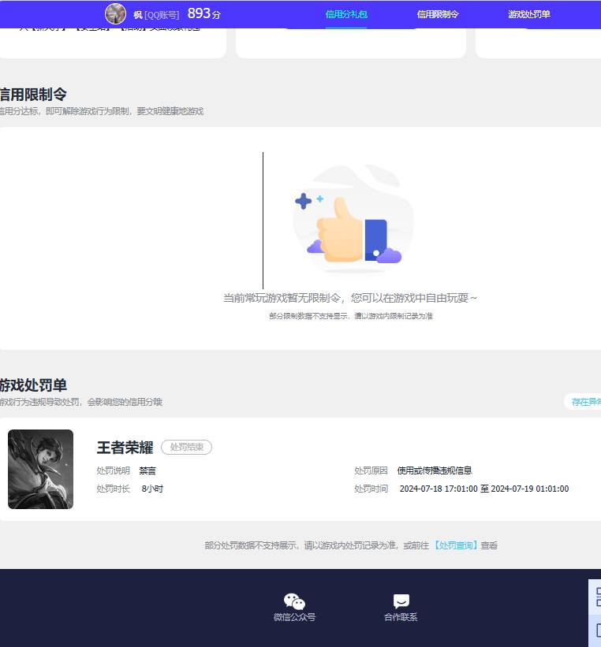
Task: Click the 部分限制数据不支持显示 note
Action: [x=351, y=316]
